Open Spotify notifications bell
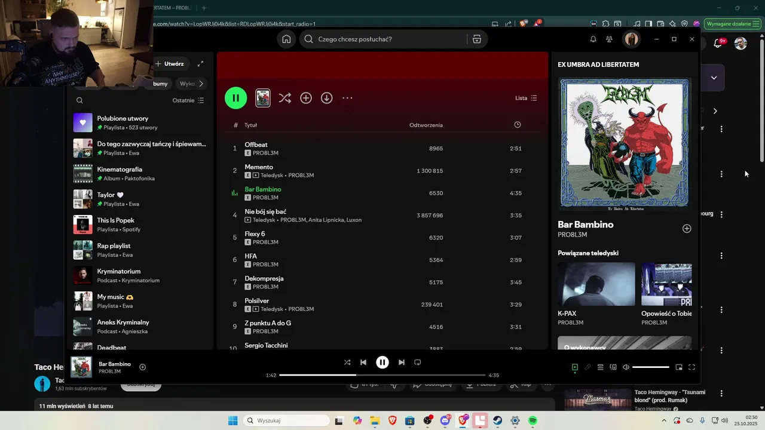 pos(593,39)
